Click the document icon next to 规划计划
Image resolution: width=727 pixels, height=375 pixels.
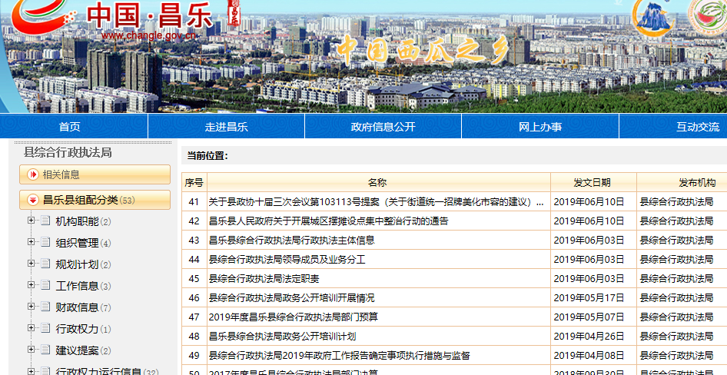pos(45,264)
